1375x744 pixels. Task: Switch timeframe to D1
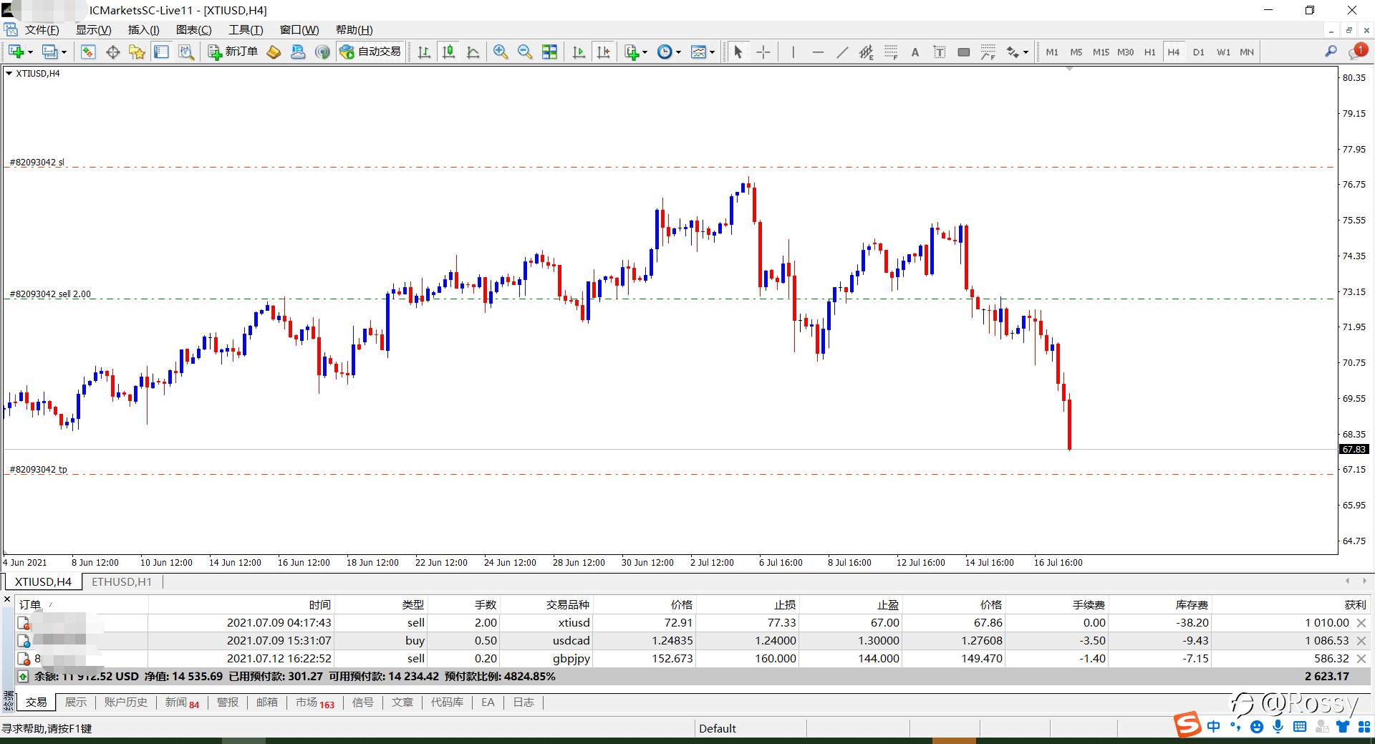point(1199,52)
